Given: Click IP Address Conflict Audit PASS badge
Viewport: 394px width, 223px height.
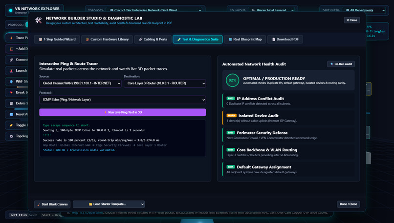Looking at the screenshot, I should (230, 99).
